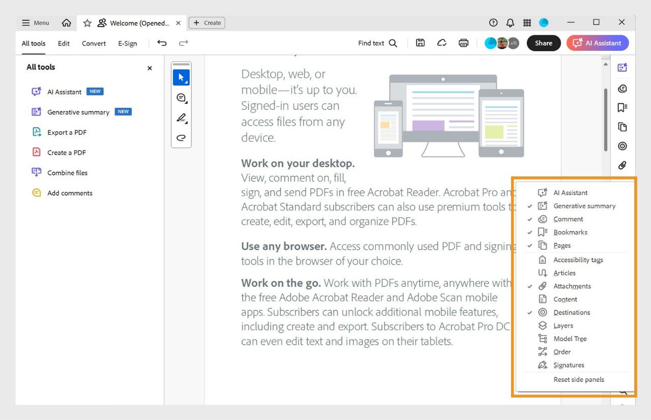Toggle Destinations in the side panels menu
Viewport: 651px width, 420px height.
[572, 312]
